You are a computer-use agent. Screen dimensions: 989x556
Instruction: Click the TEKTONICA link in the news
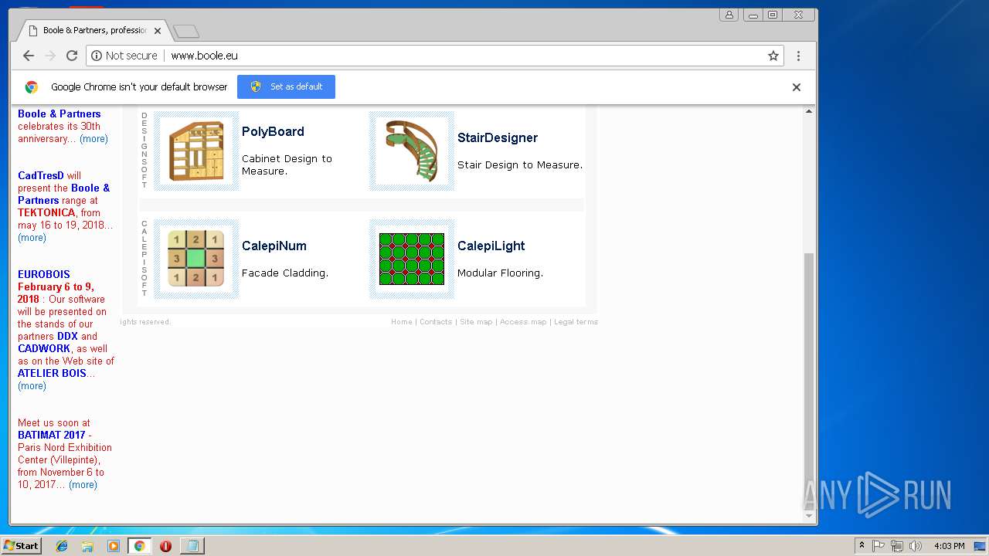(x=46, y=213)
